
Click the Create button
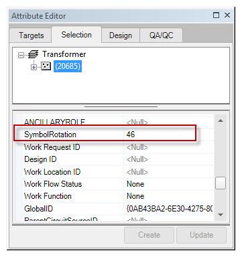(149, 235)
